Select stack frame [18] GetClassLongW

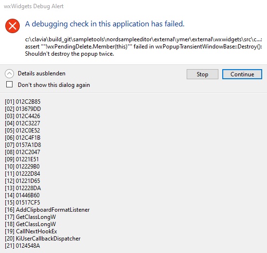[30, 224]
